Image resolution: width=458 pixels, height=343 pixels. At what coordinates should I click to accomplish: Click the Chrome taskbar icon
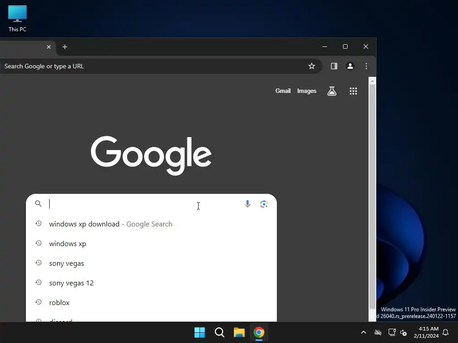click(x=259, y=332)
